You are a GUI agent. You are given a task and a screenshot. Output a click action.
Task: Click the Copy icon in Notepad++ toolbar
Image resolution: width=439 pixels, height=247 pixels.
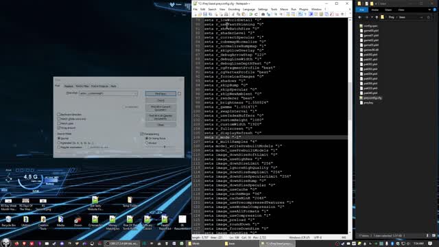pos(239,14)
